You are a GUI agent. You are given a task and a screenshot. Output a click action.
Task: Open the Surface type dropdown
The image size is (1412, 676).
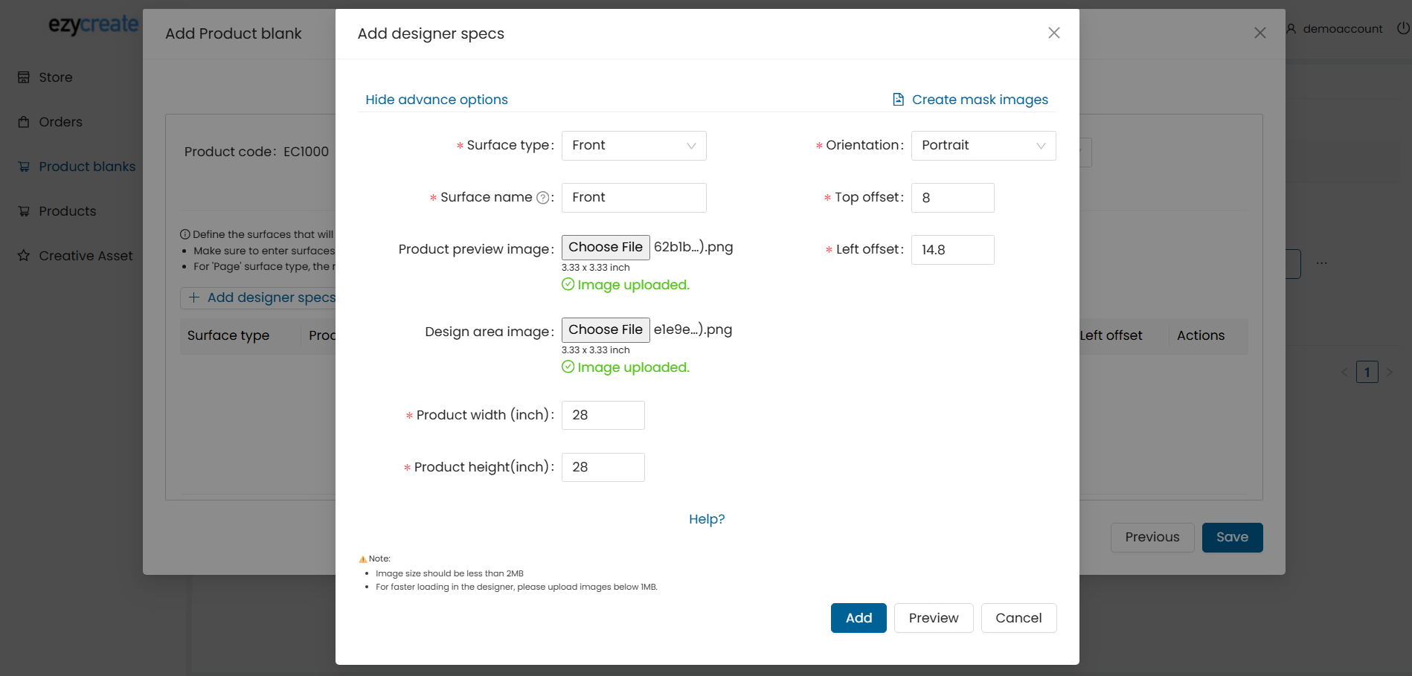coord(633,146)
